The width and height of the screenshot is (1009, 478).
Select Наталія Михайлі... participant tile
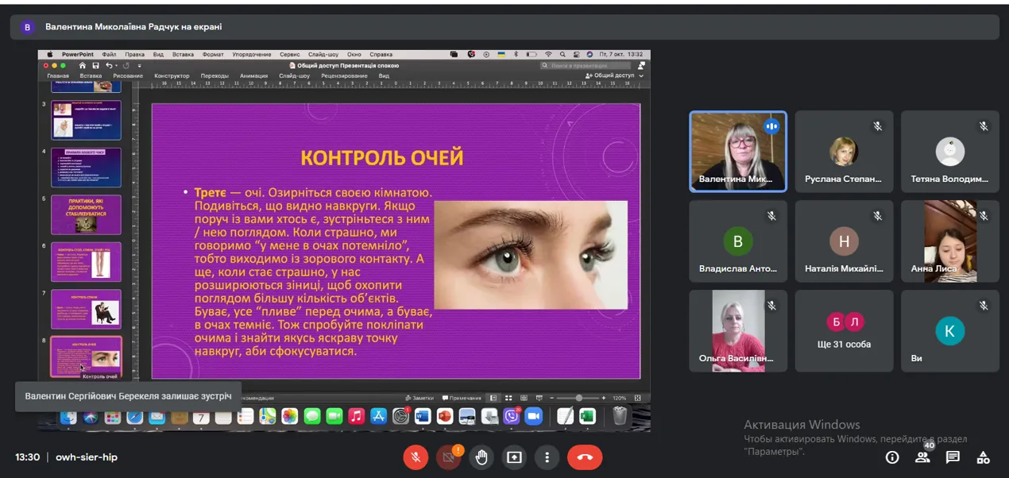843,241
